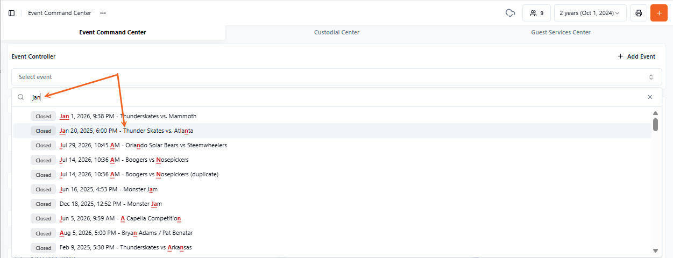This screenshot has height=258, width=673.
Task: Clear the search with the X icon
Action: (x=650, y=97)
